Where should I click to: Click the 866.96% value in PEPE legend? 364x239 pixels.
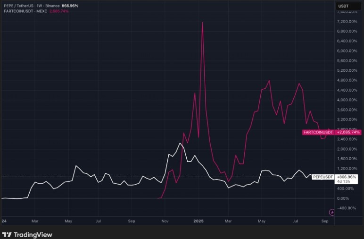(x=70, y=6)
